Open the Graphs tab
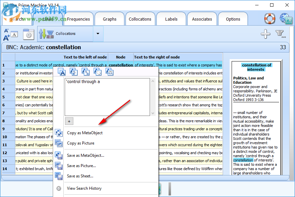This screenshot has width=295, height=197. tap(110, 19)
